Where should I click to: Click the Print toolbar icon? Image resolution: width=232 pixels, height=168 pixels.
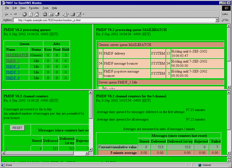[73, 14]
